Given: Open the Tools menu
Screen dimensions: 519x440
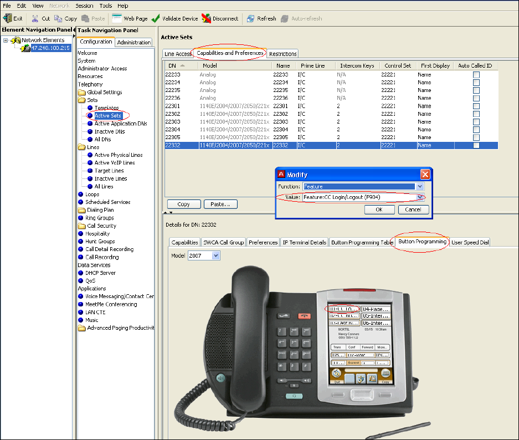Looking at the screenshot, I should [x=106, y=6].
